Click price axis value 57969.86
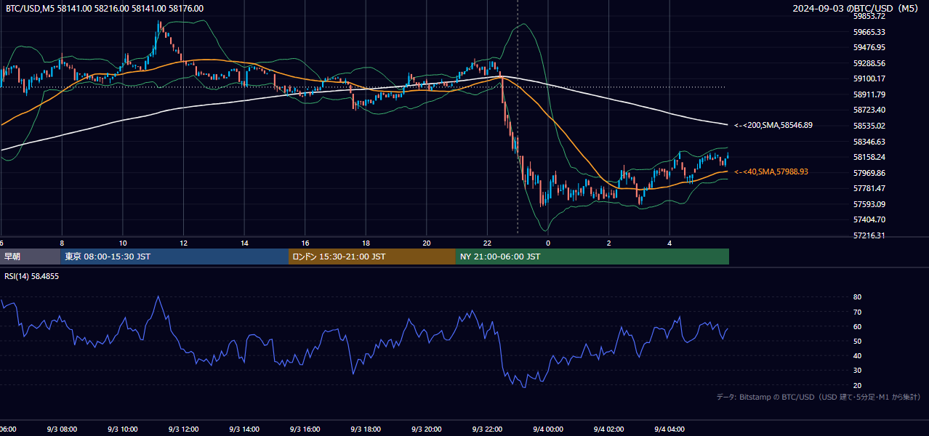 [x=869, y=173]
